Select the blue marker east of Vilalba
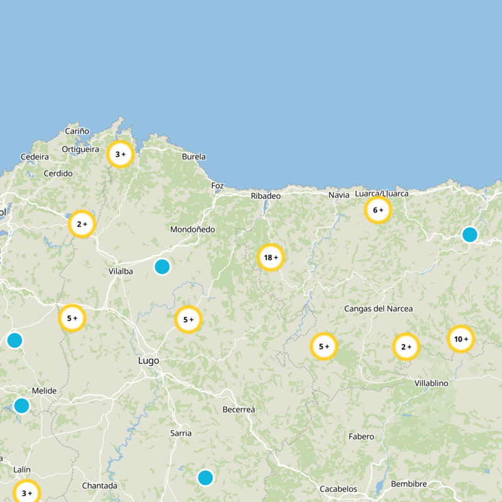 click(163, 267)
